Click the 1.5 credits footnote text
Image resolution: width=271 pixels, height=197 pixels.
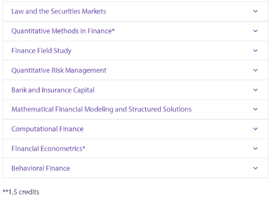pos(21,192)
